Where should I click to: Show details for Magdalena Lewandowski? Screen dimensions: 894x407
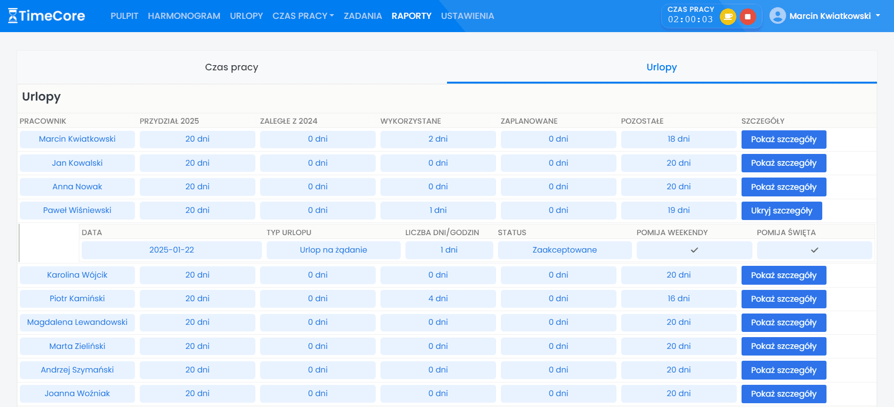784,322
